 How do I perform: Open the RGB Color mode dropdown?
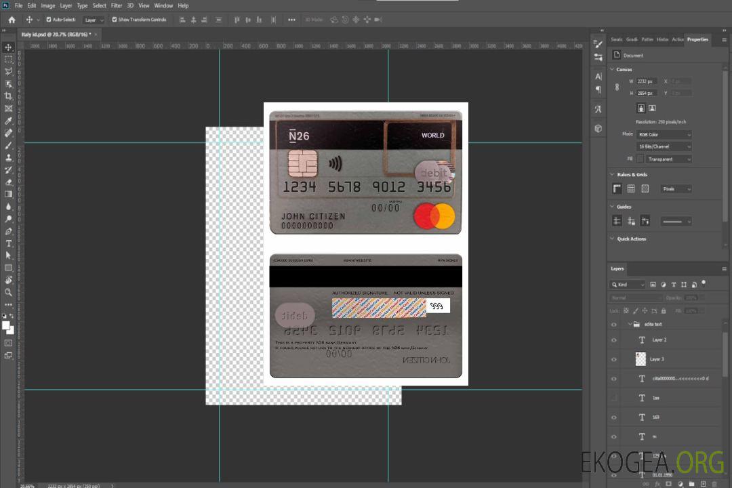click(664, 134)
